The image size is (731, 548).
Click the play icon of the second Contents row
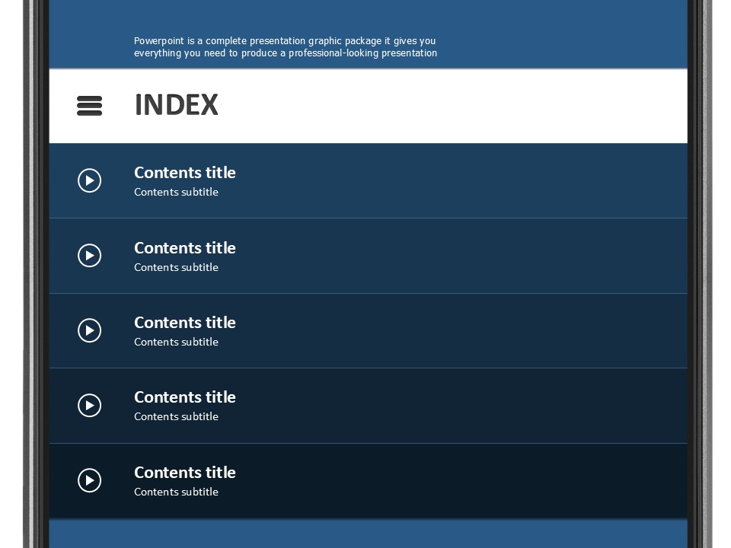[90, 256]
